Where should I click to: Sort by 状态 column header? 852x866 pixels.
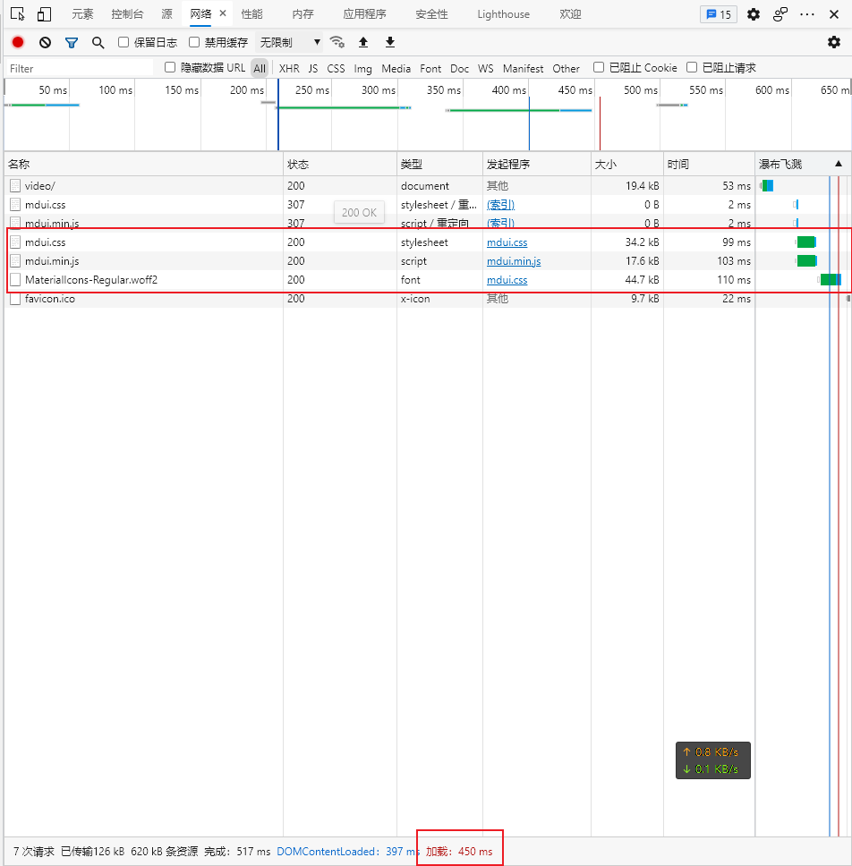click(x=339, y=164)
